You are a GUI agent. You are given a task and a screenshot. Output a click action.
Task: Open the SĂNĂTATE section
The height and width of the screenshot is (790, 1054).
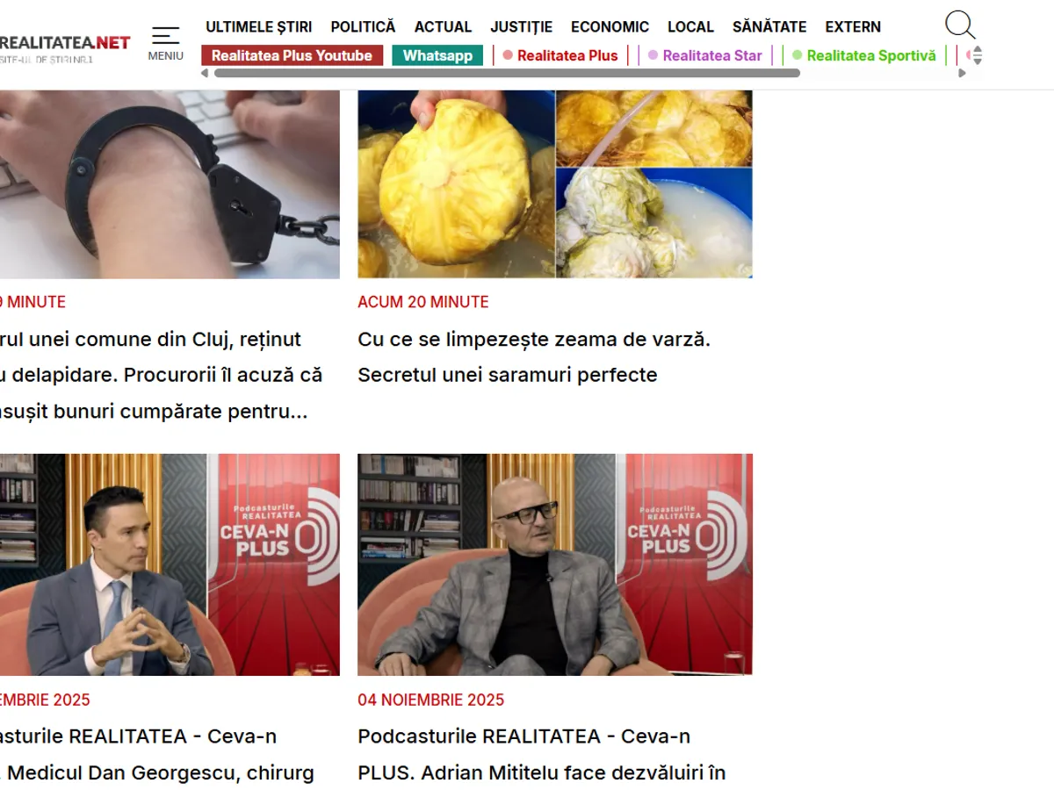pos(769,26)
